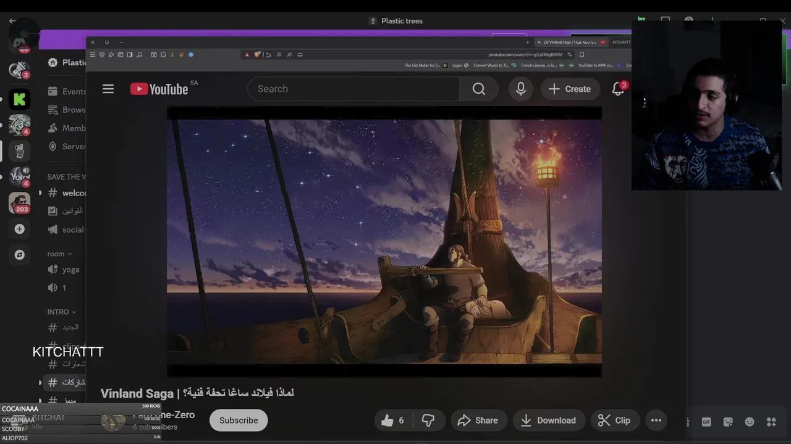Open sticker picker in Discord chat bar

pyautogui.click(x=728, y=422)
